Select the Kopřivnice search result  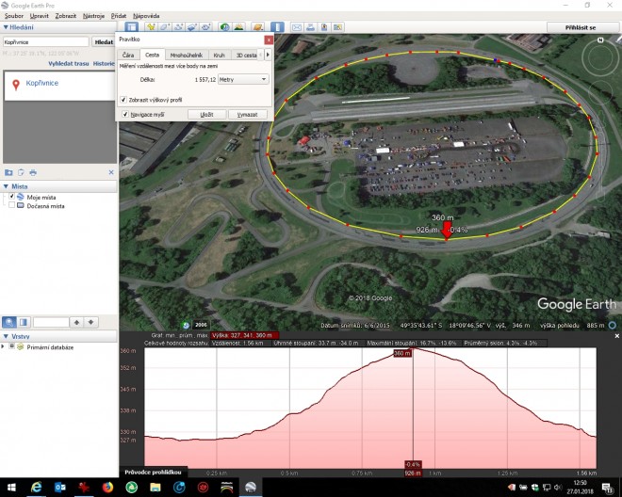point(42,83)
